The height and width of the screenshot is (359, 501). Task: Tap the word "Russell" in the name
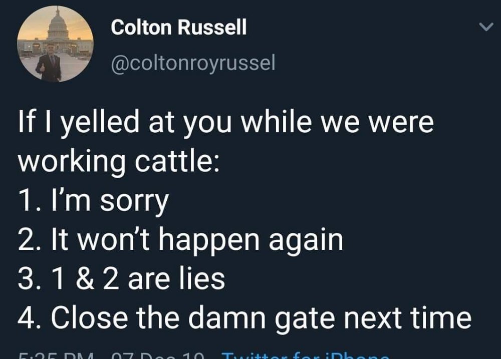pyautogui.click(x=212, y=27)
